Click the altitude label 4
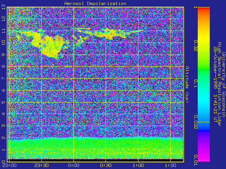The height and width of the screenshot is (169, 226). coord(4,114)
